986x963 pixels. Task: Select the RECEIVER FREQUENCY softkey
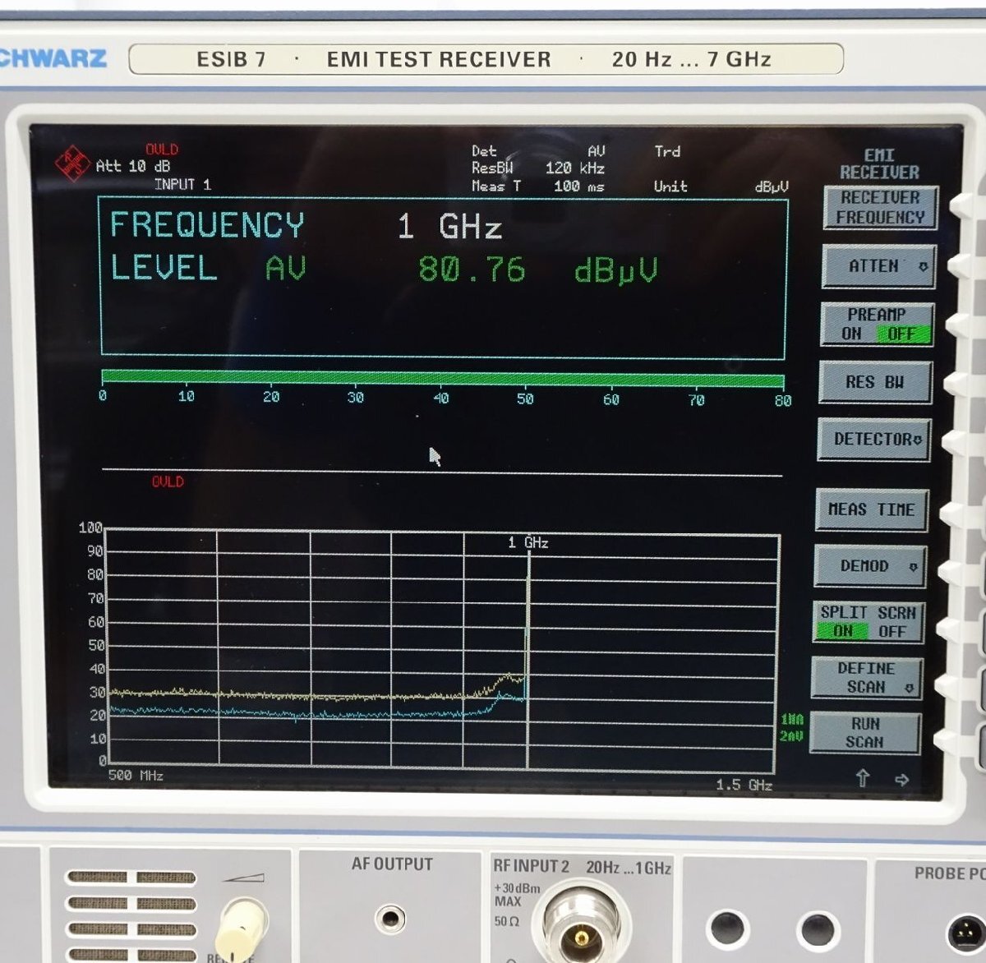(880, 208)
